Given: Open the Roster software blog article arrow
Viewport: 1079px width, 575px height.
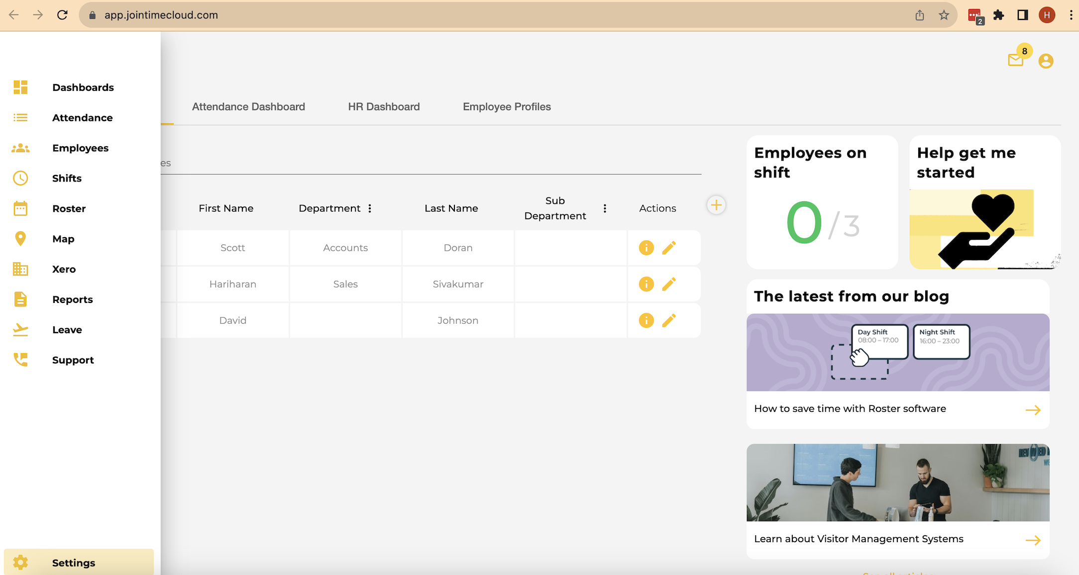Looking at the screenshot, I should click(1033, 410).
